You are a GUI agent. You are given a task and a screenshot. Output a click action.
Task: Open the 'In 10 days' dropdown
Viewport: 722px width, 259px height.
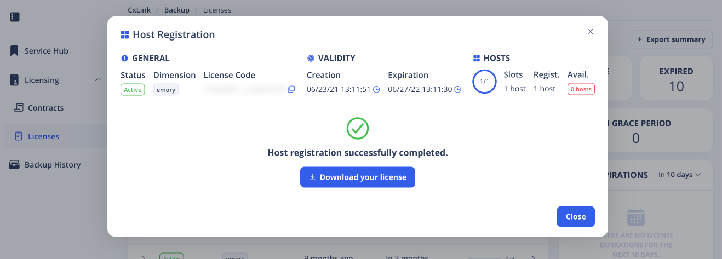click(x=679, y=175)
